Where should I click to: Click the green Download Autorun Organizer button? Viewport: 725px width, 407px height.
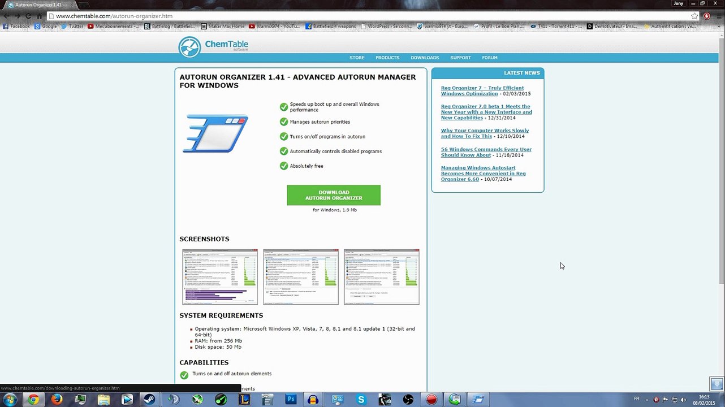(334, 195)
